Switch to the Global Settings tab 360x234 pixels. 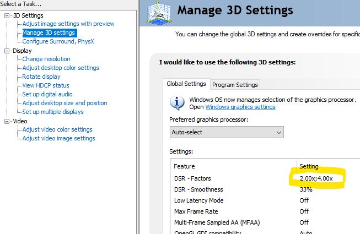click(186, 84)
